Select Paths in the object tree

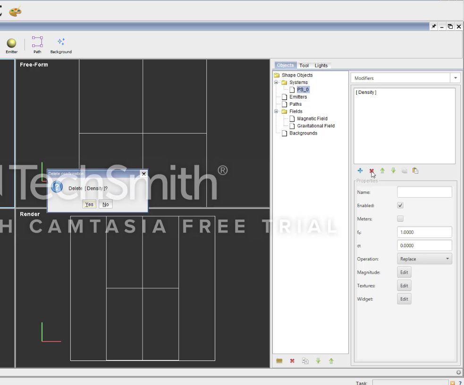pyautogui.click(x=295, y=104)
